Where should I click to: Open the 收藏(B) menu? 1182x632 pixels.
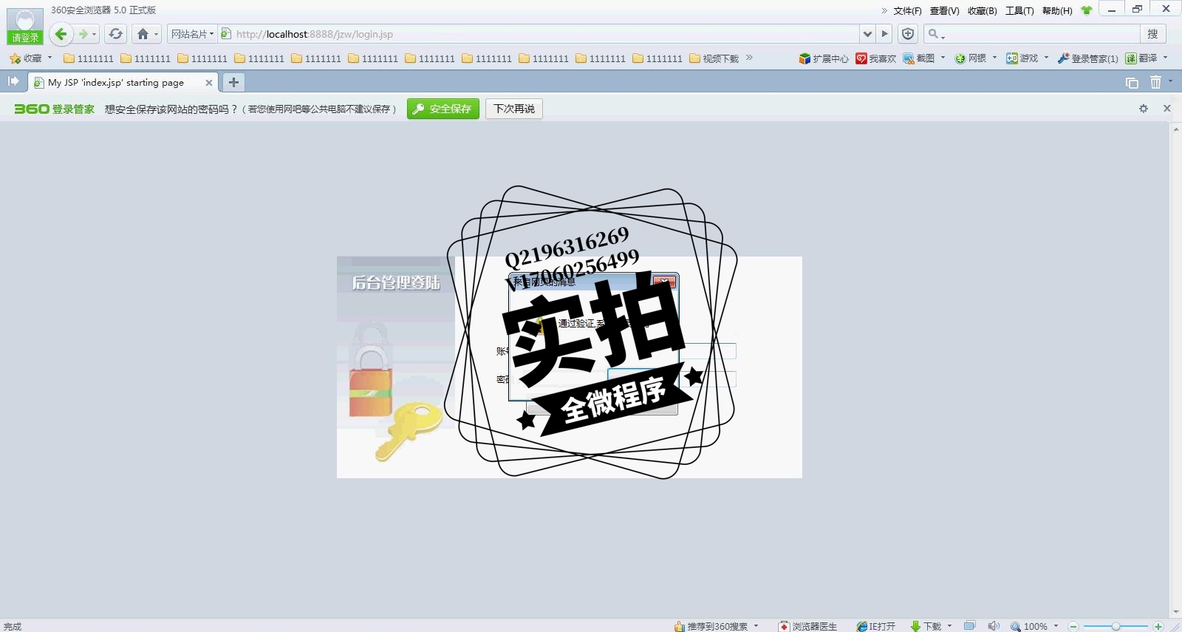(x=982, y=10)
